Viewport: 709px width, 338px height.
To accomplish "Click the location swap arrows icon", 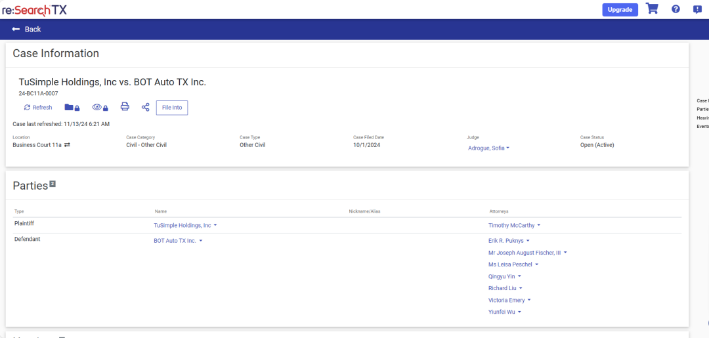I will click(67, 145).
